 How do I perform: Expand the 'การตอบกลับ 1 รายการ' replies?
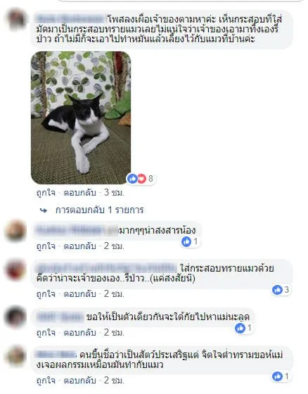99,210
